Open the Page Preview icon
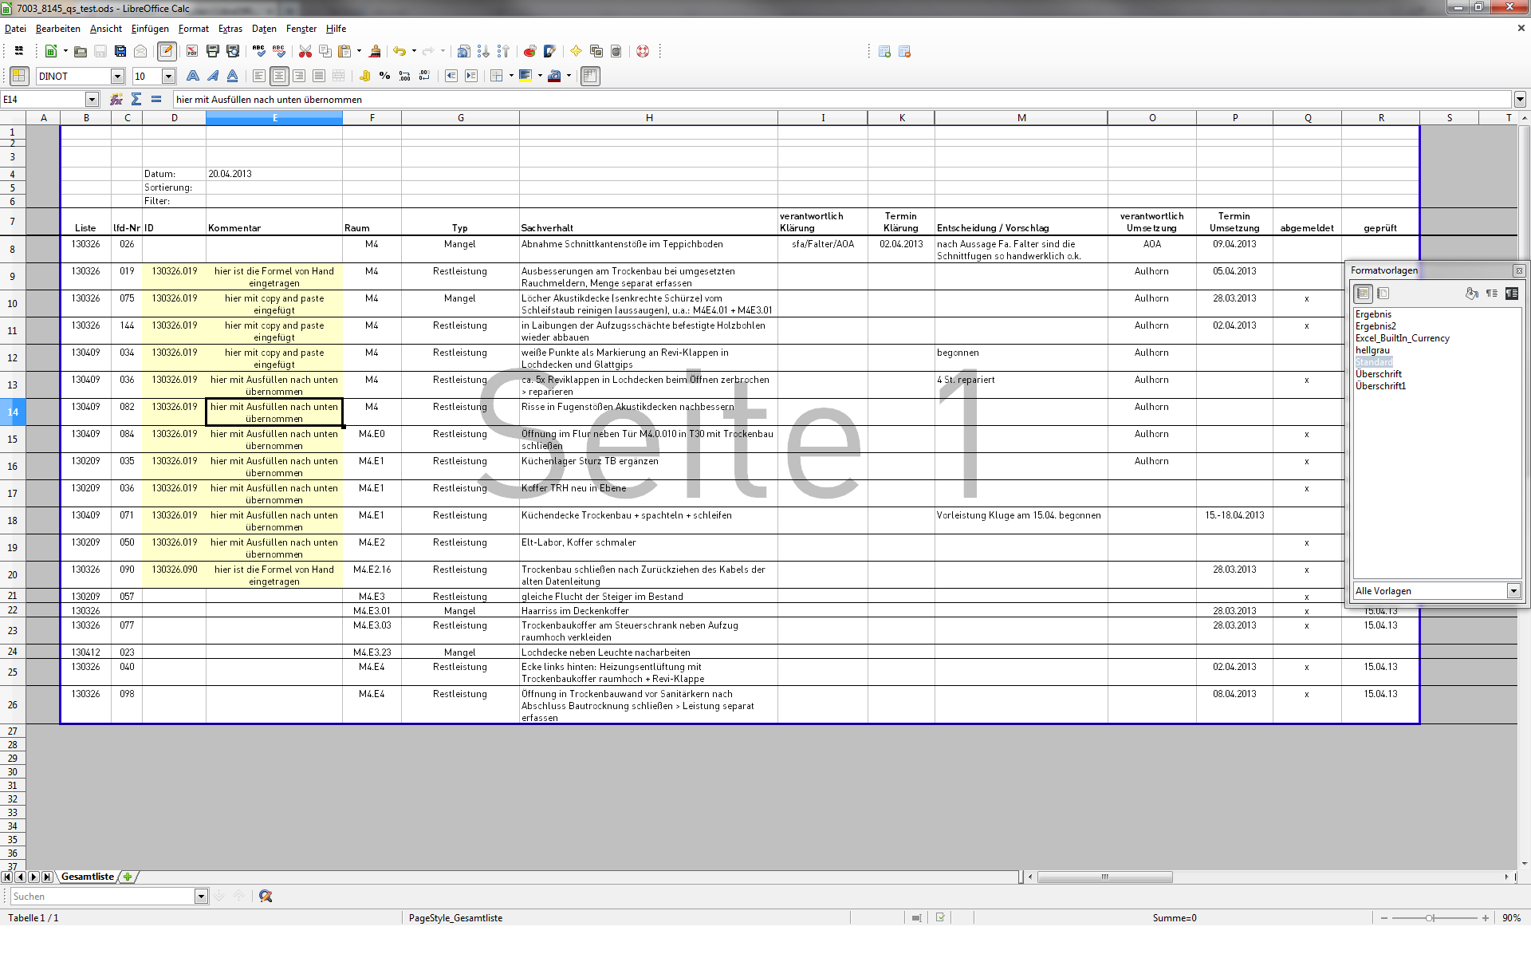 tap(233, 51)
